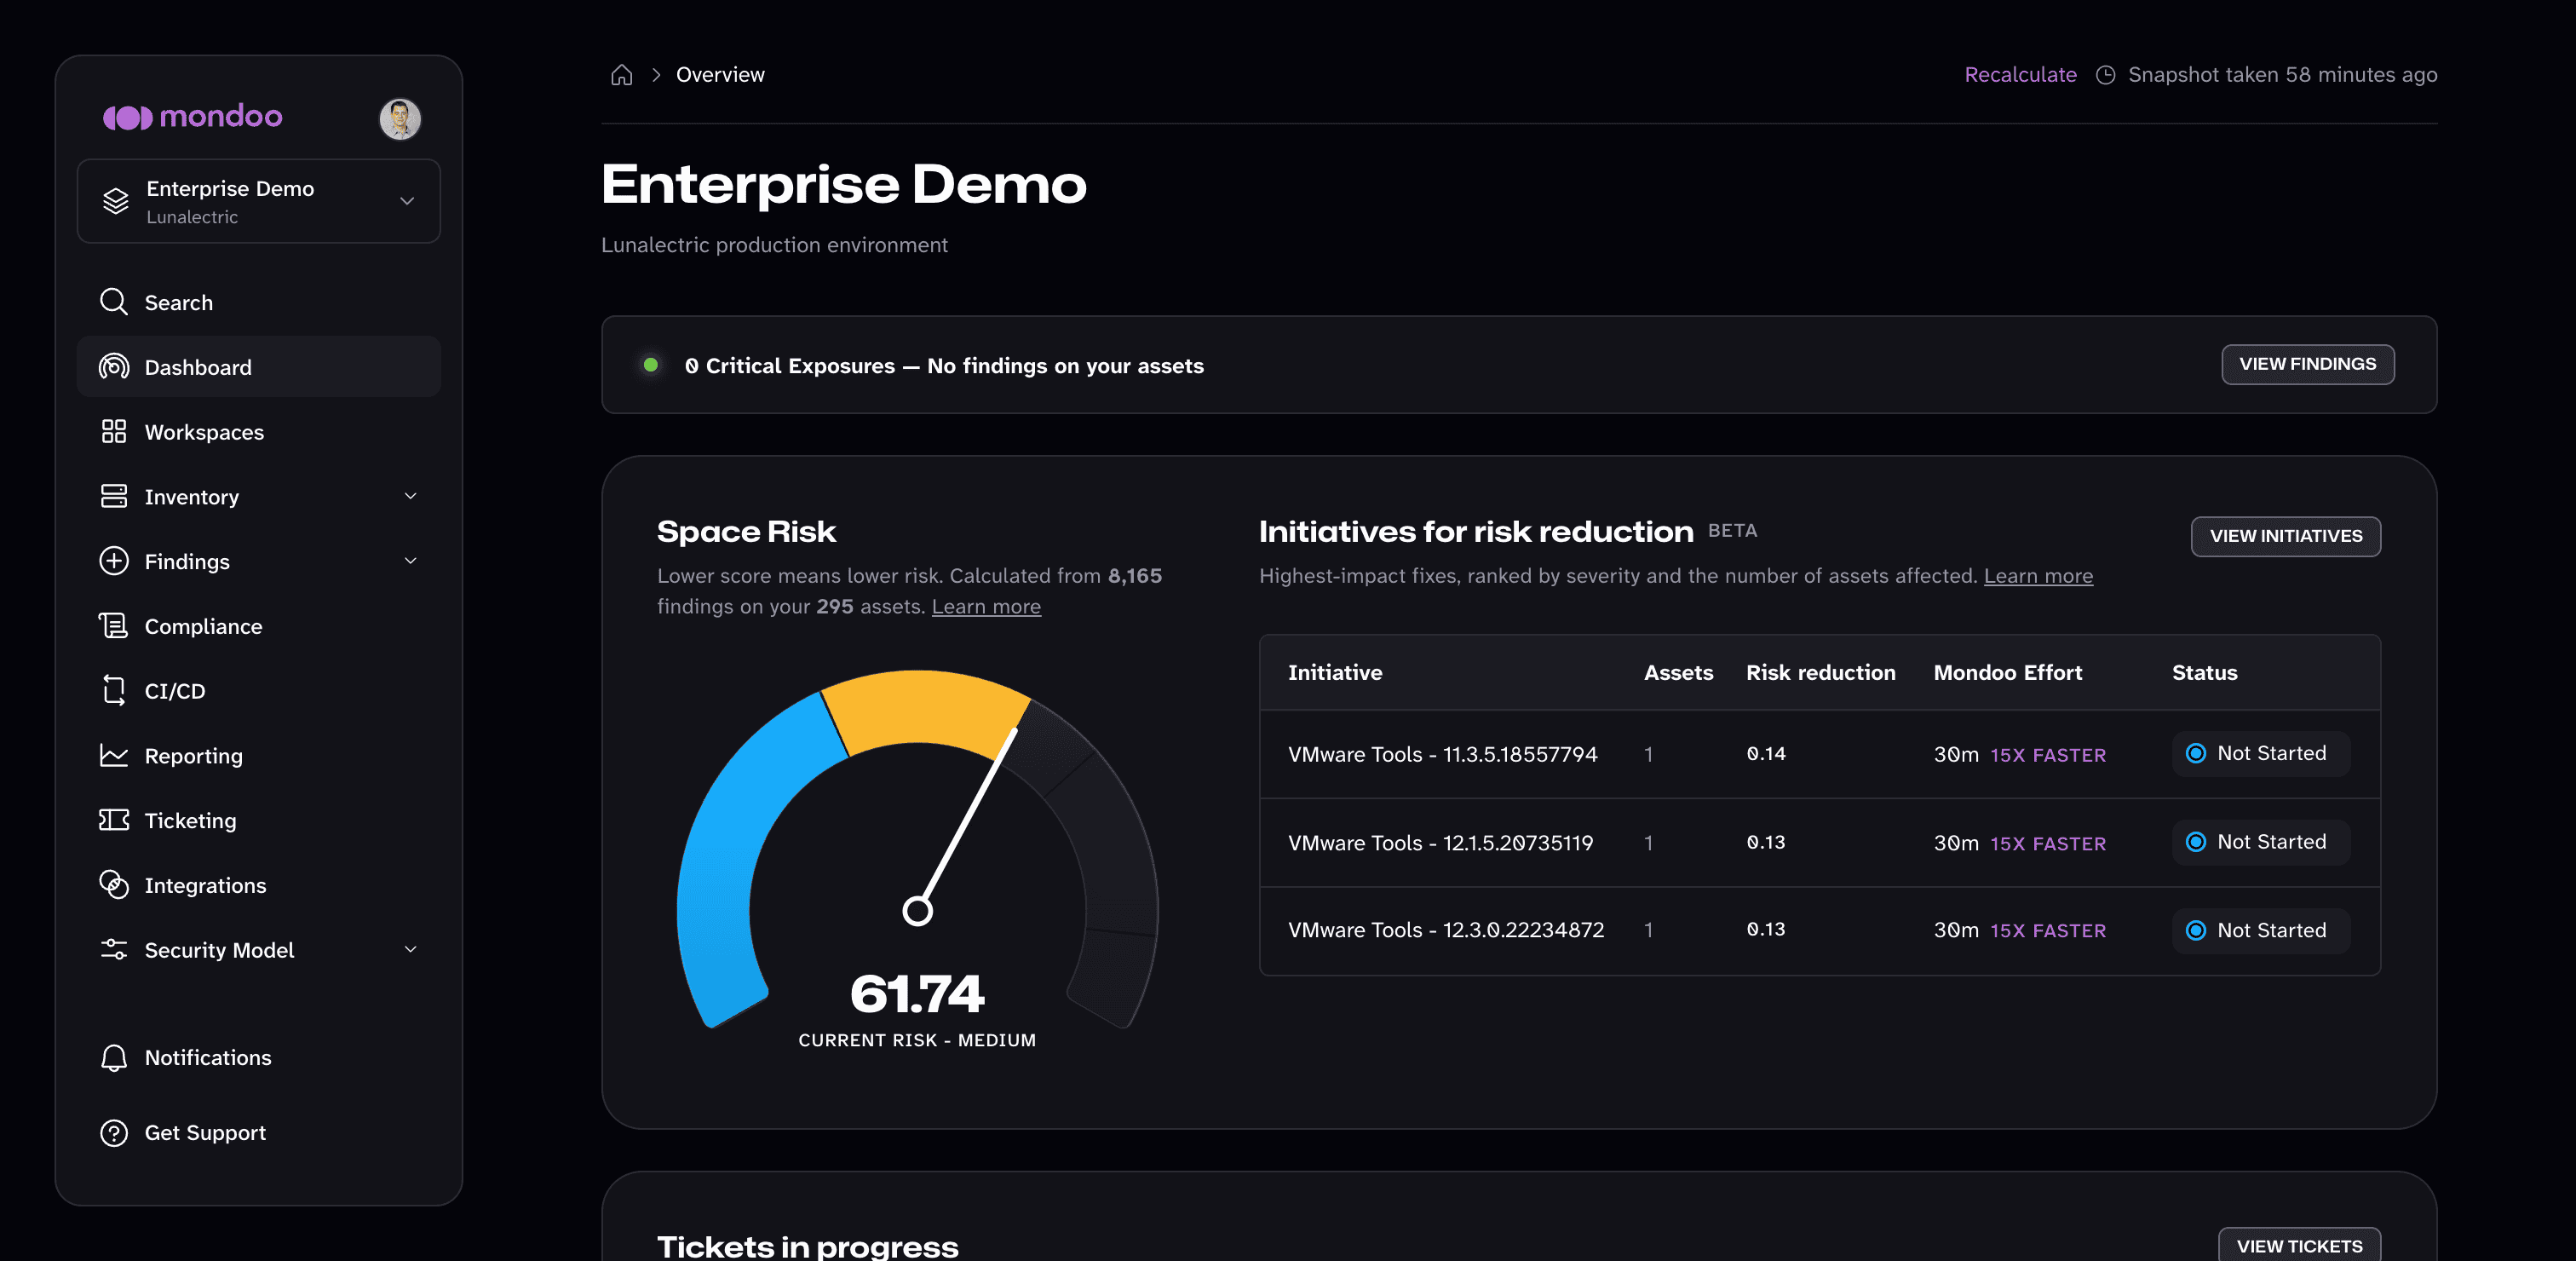Click the View Findings button
The height and width of the screenshot is (1261, 2576).
(2307, 364)
